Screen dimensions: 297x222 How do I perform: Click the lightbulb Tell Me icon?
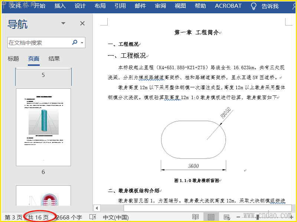pos(254,6)
